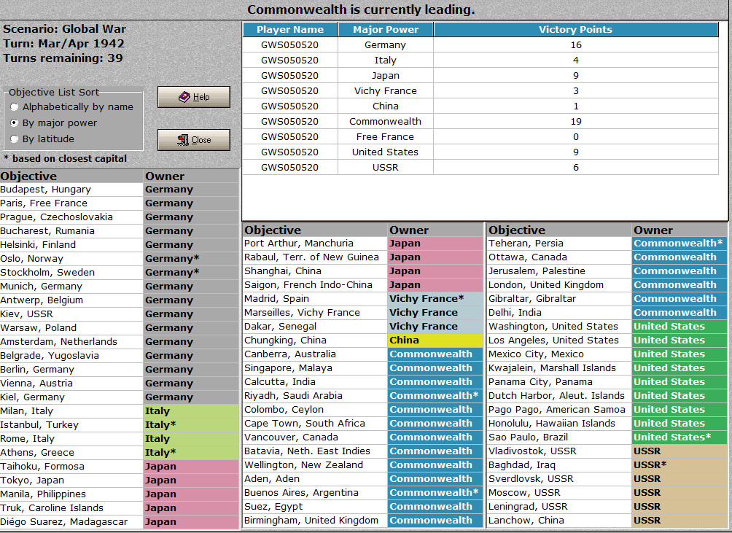Click United States owner for Panama City
The width and height of the screenshot is (732, 533).
680,382
